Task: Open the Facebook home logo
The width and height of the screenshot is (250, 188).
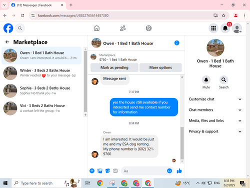Action: tap(8, 28)
